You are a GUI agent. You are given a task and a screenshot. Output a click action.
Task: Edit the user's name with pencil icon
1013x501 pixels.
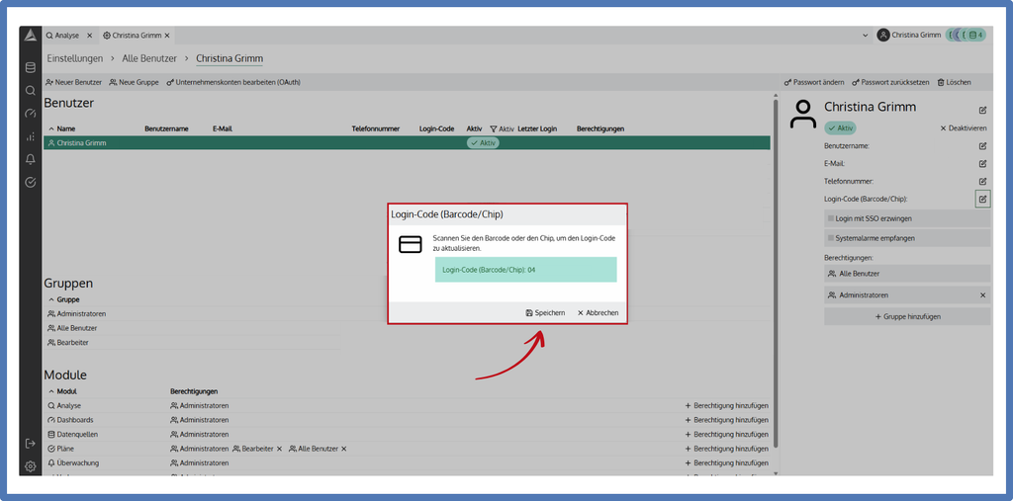(x=982, y=111)
